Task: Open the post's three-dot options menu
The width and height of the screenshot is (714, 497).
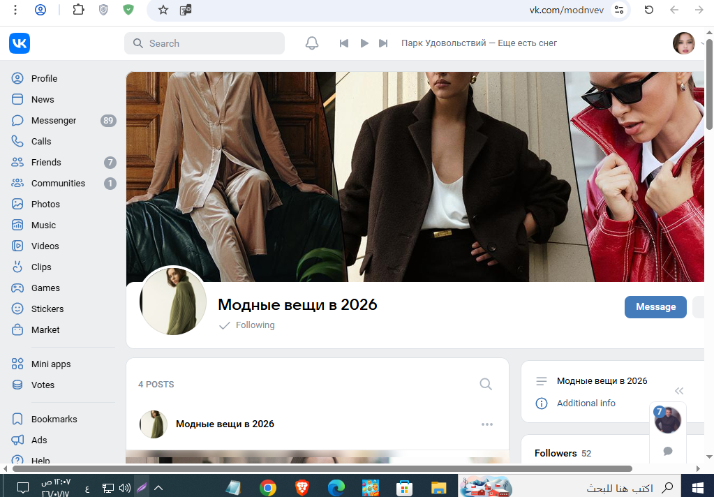Action: coord(486,424)
